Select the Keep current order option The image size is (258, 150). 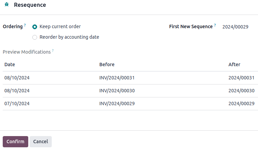point(35,26)
